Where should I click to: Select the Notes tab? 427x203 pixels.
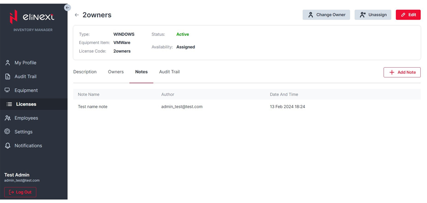pyautogui.click(x=141, y=72)
